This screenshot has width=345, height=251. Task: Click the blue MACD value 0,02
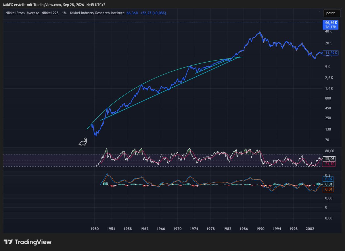point(328,179)
